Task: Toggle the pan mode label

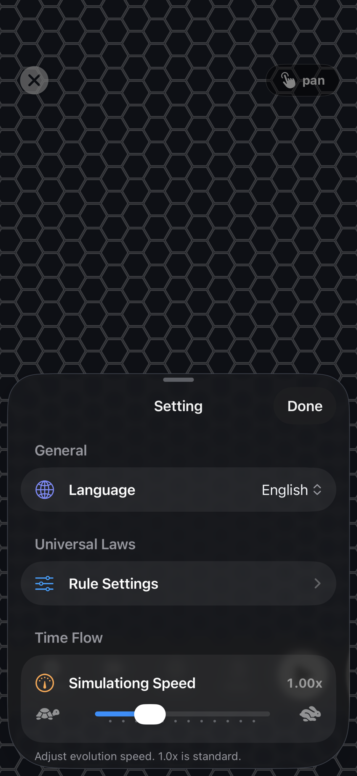Action: (313, 81)
